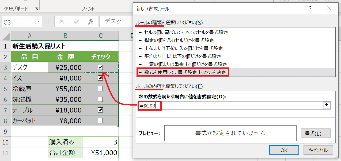Check the box for 冷蔵庫
The width and height of the screenshot is (341, 161).
click(x=100, y=89)
